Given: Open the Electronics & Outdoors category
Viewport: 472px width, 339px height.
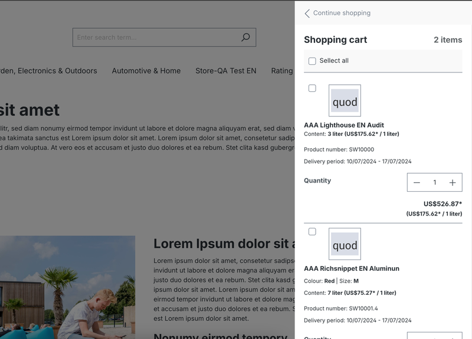Looking at the screenshot, I should tap(48, 71).
